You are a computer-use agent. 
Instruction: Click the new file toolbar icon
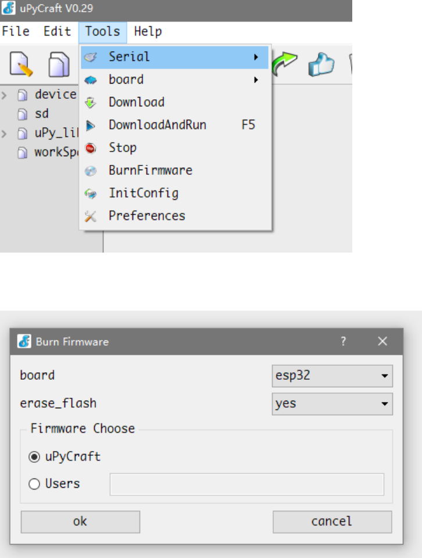[21, 64]
